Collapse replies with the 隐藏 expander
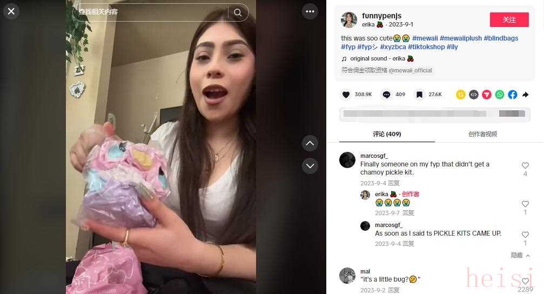Screen dimensions: 544x294 (520, 255)
